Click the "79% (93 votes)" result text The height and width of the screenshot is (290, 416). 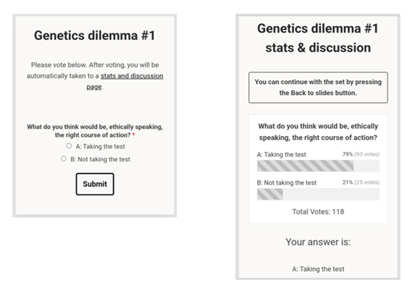[361, 155]
